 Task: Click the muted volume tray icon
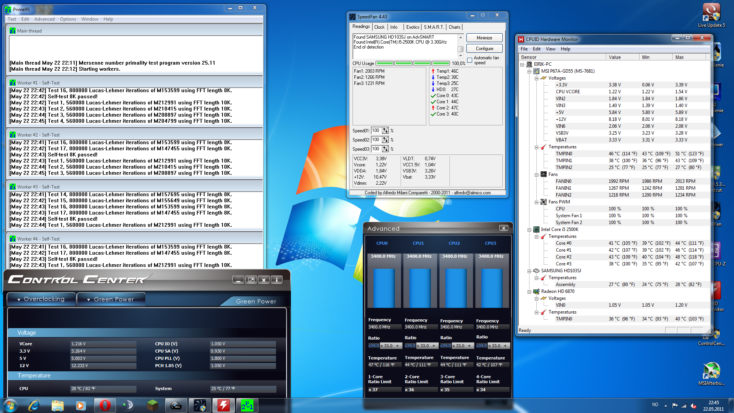point(693,405)
